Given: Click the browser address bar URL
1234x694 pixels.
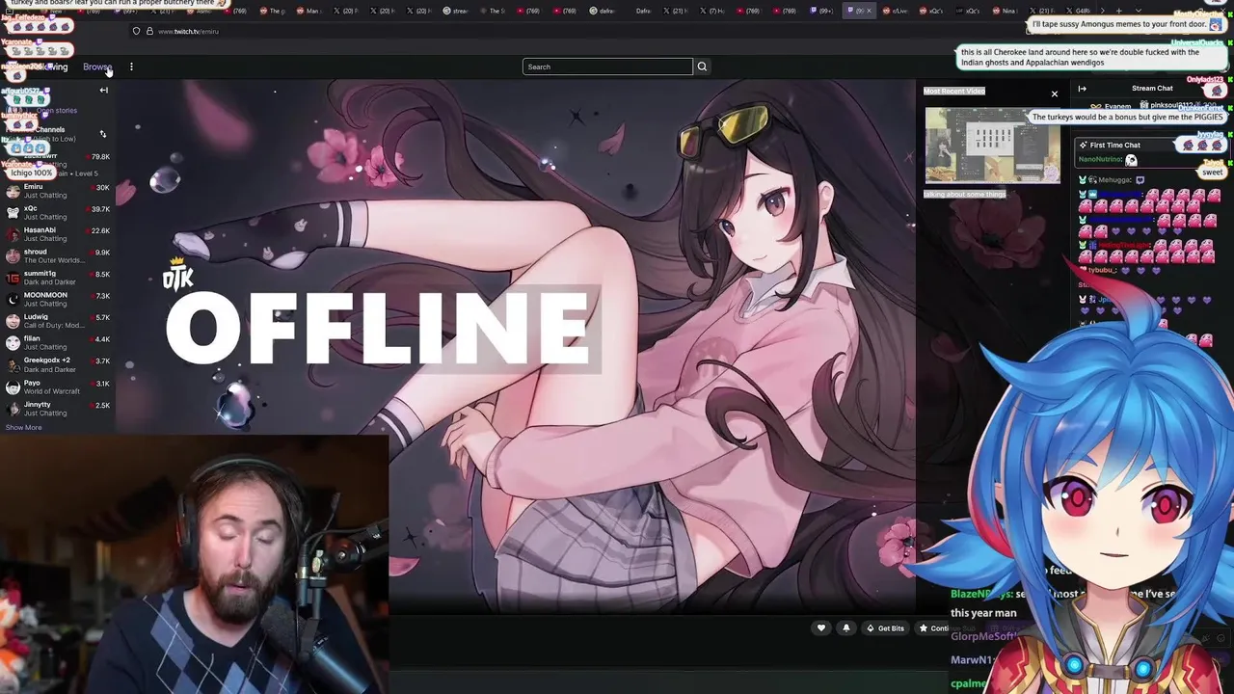Looking at the screenshot, I should point(188,31).
